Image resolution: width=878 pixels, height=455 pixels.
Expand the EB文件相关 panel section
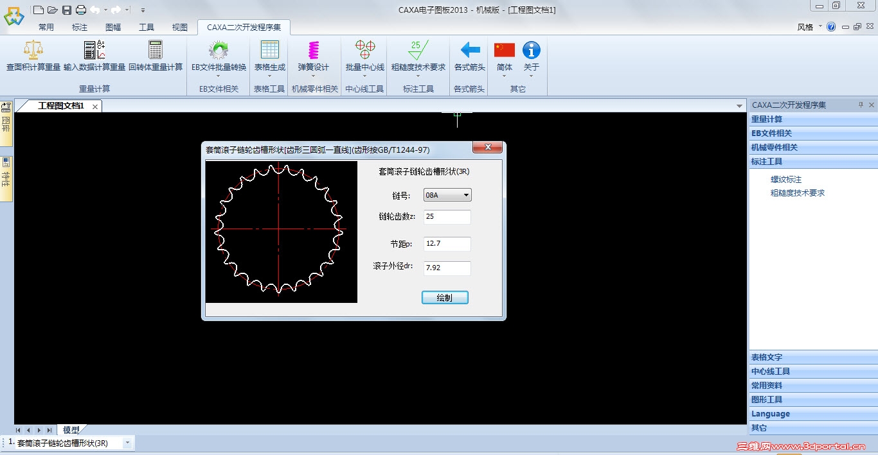(x=813, y=133)
